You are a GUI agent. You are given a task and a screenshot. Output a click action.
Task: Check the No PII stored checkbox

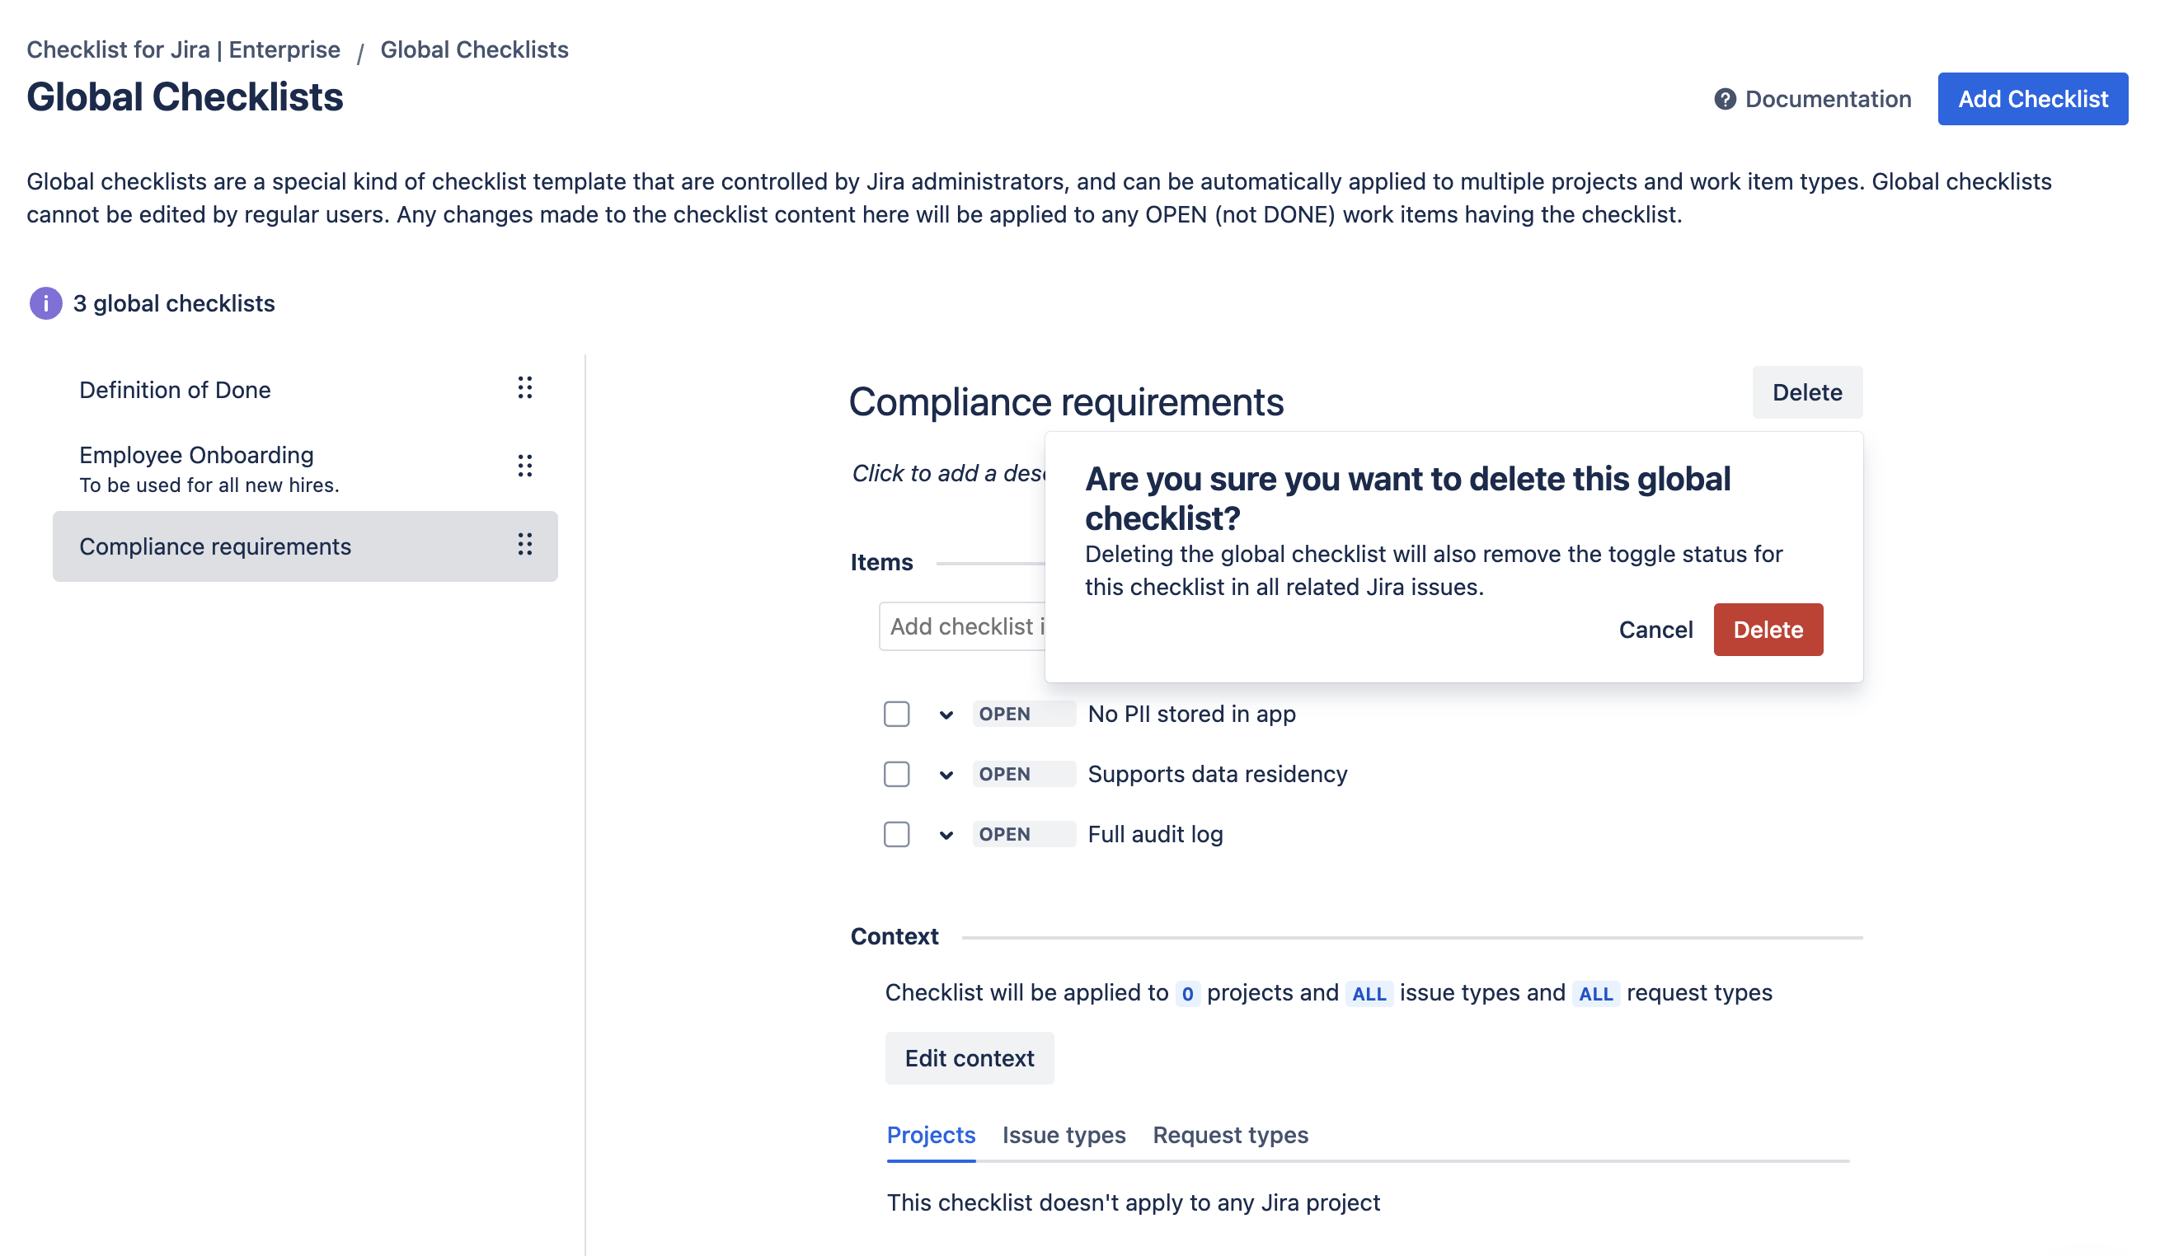[x=895, y=714]
